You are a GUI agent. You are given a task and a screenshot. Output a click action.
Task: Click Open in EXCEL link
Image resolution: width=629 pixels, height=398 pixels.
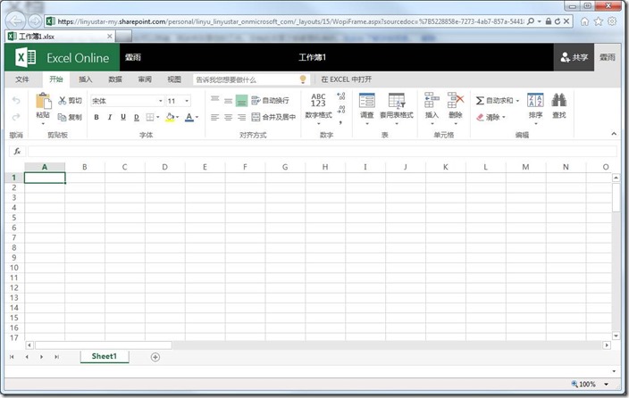[346, 79]
